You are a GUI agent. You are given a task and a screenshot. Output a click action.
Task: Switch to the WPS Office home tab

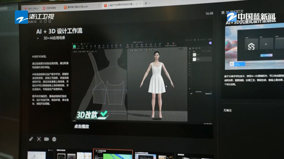tap(31, 8)
